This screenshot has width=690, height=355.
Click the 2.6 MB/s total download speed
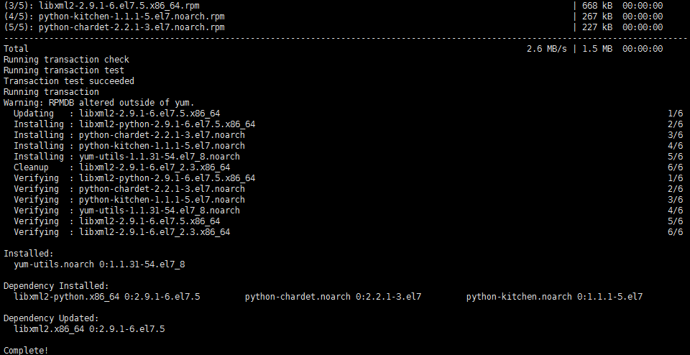click(x=547, y=49)
